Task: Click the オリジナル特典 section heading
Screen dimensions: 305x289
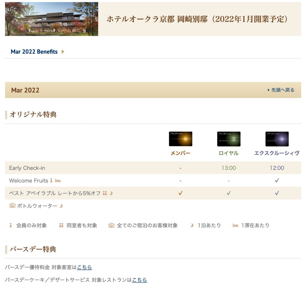Action: [33, 114]
